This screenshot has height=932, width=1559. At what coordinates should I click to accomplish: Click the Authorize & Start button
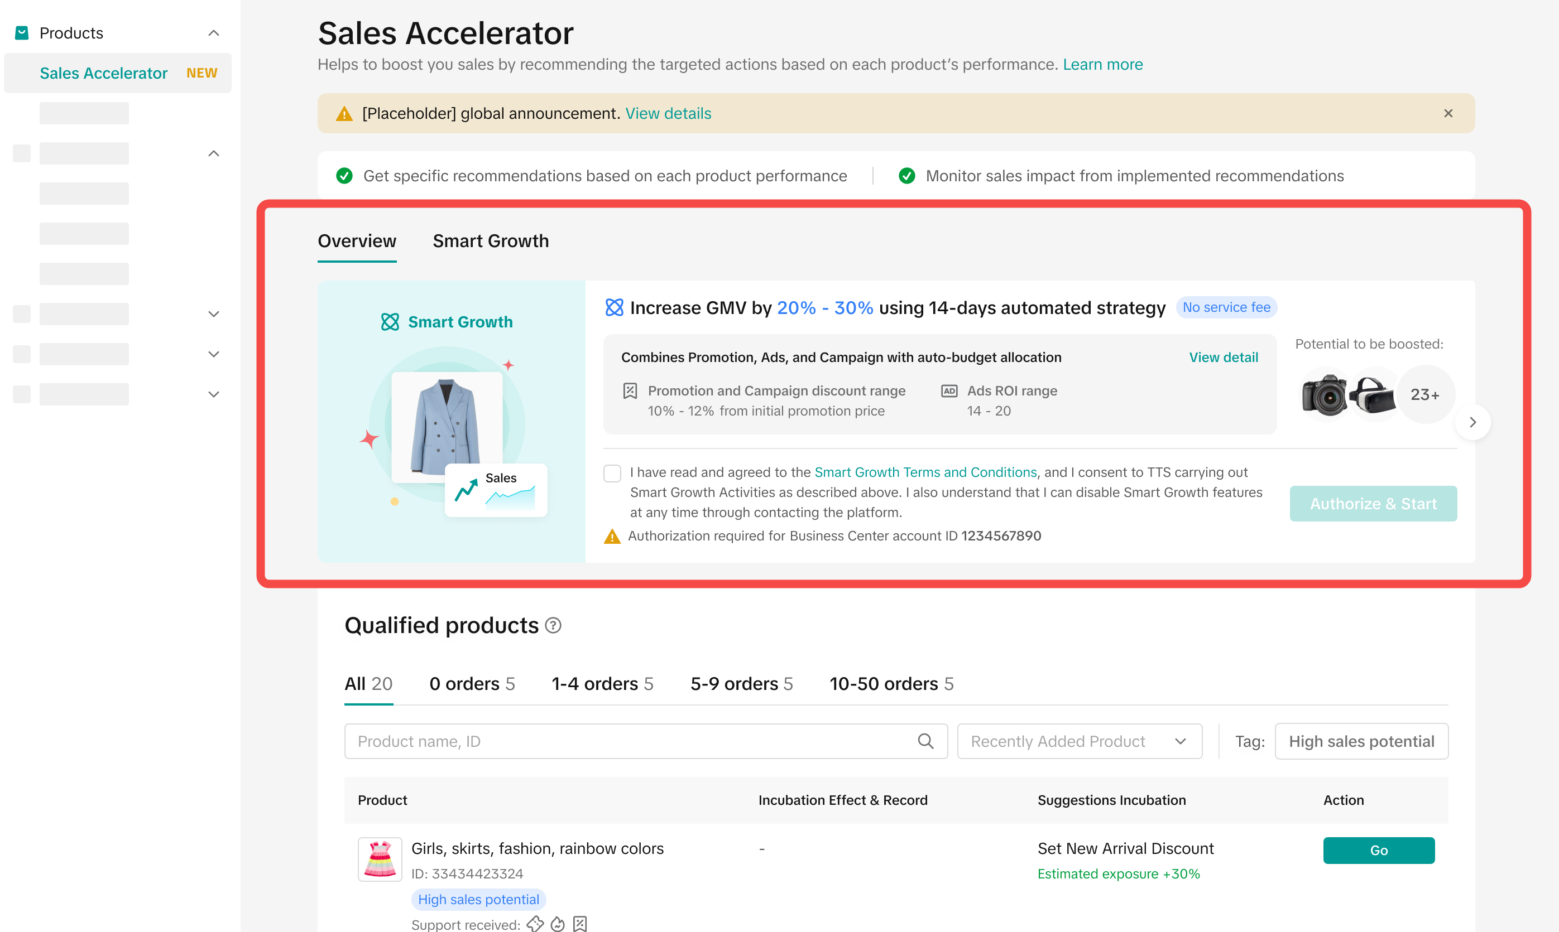[x=1373, y=504]
